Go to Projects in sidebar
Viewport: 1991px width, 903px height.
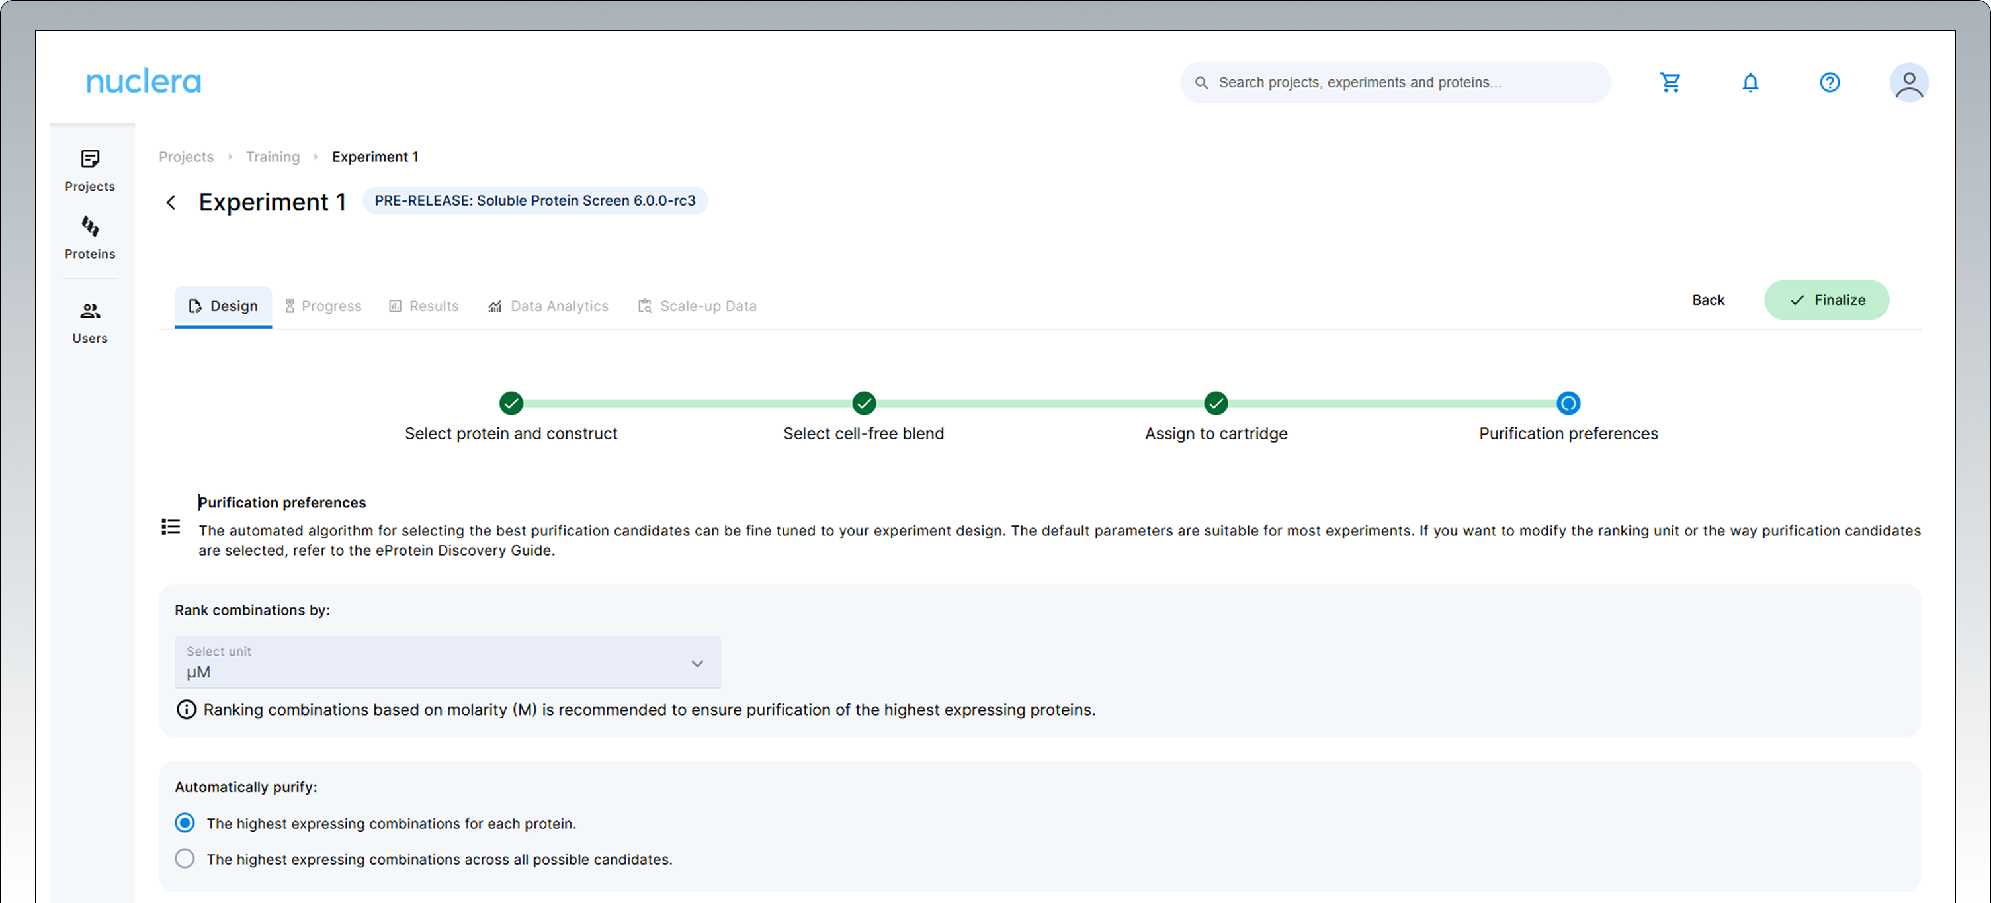(x=90, y=171)
